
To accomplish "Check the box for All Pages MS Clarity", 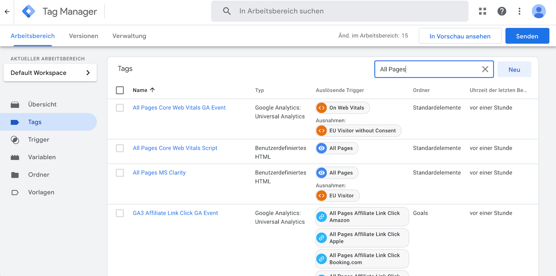I will pyautogui.click(x=120, y=172).
